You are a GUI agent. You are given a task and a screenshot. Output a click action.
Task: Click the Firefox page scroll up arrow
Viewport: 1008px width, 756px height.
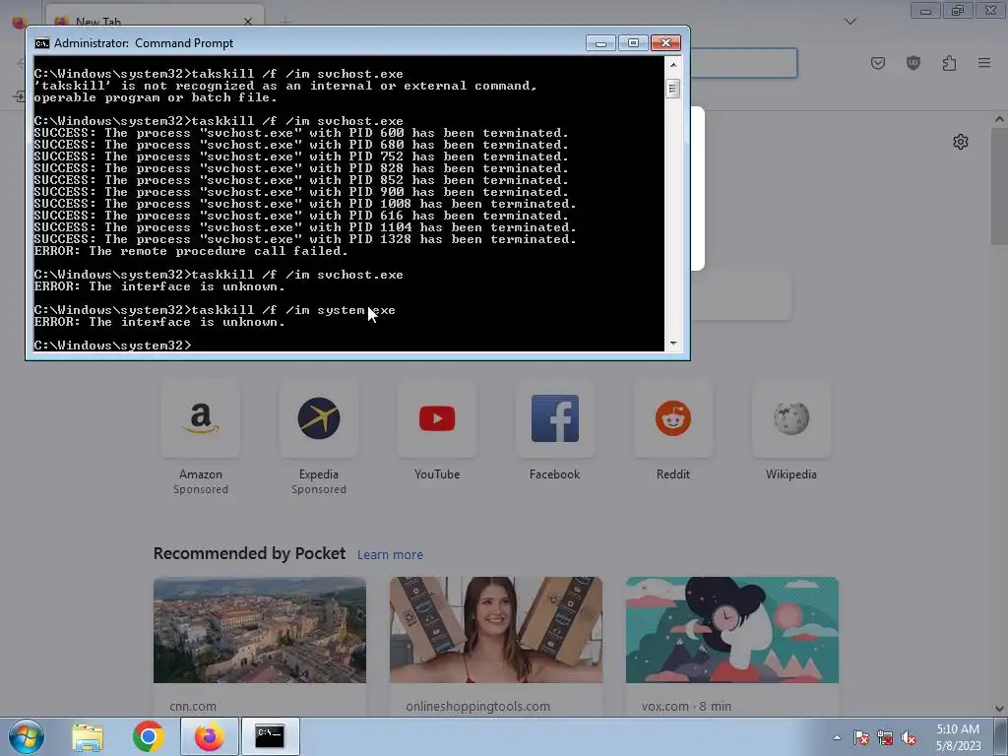tap(1000, 119)
